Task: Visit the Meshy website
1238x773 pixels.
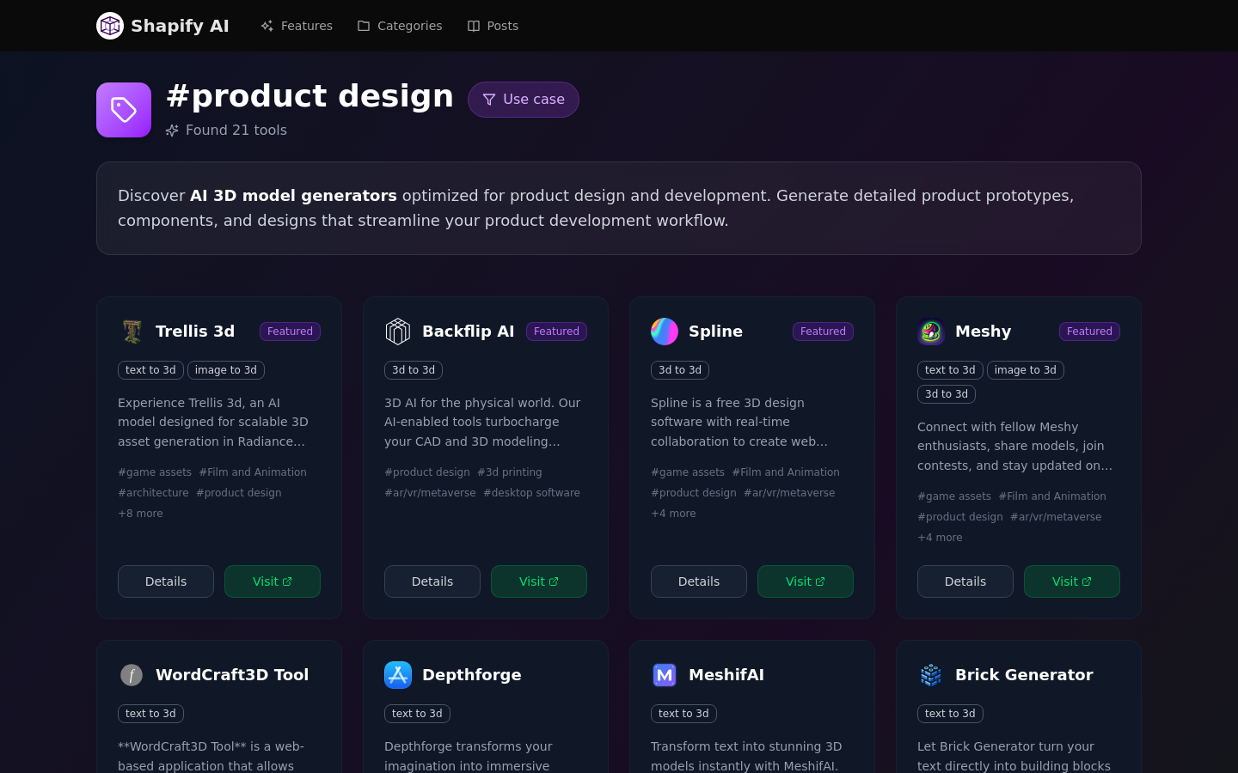Action: 1072,581
